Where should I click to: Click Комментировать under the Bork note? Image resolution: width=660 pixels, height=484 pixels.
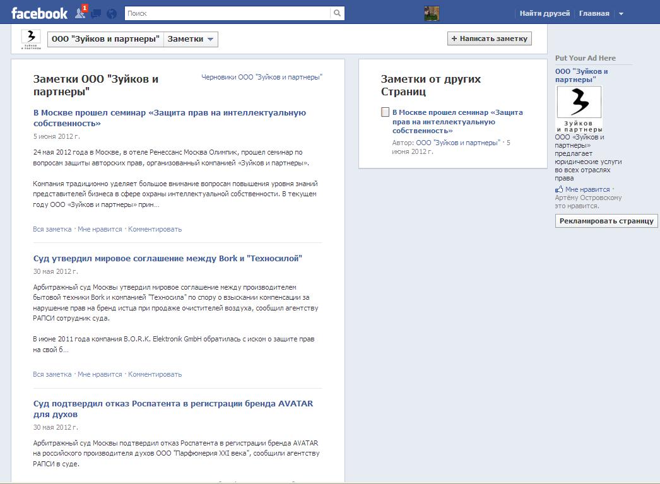point(155,375)
